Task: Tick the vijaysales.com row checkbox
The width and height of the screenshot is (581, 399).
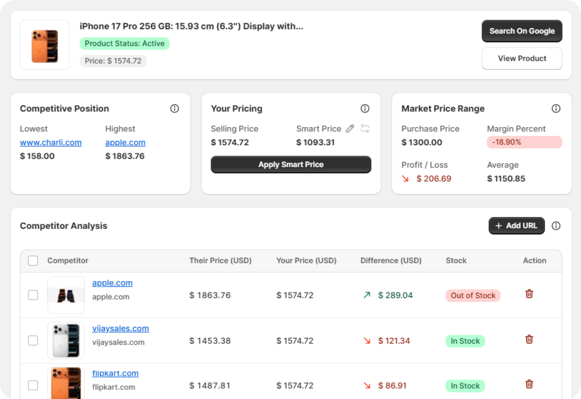Action: [x=33, y=340]
